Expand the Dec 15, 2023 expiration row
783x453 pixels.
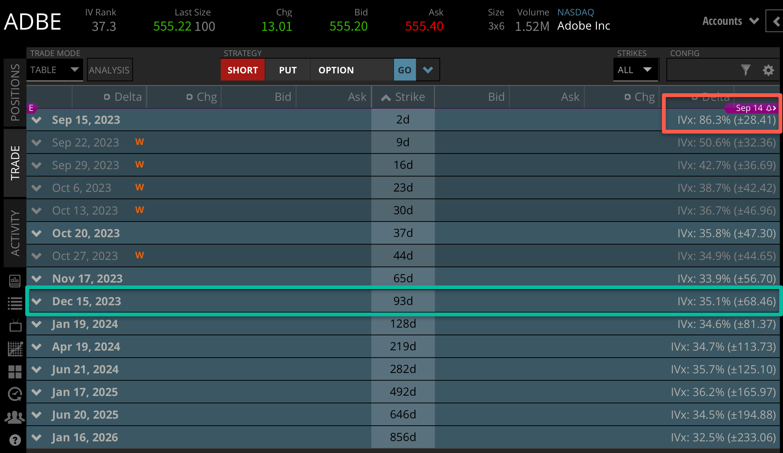tap(37, 301)
